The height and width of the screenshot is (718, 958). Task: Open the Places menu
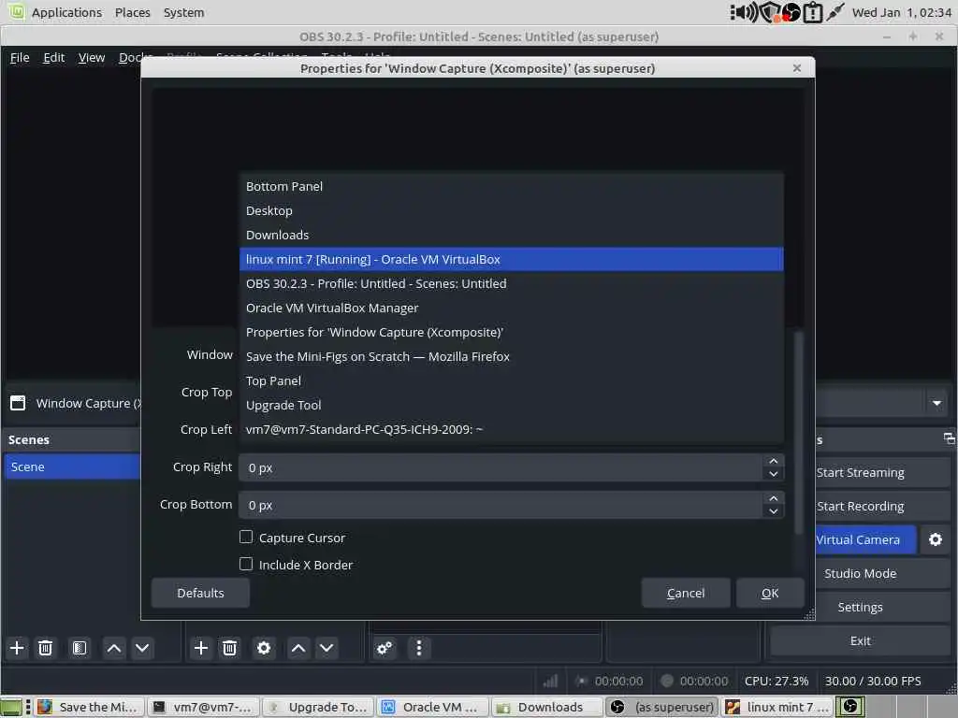(x=133, y=12)
